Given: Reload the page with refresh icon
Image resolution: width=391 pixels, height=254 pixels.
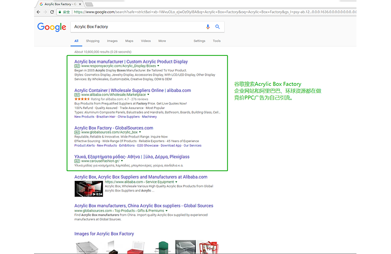Looking at the screenshot, I should tap(52, 12).
